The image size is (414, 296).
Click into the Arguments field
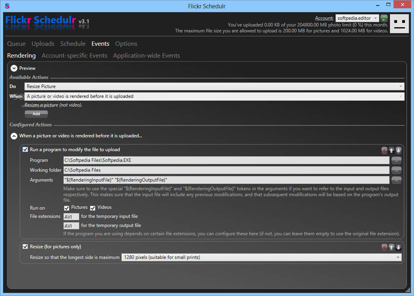[226, 180]
